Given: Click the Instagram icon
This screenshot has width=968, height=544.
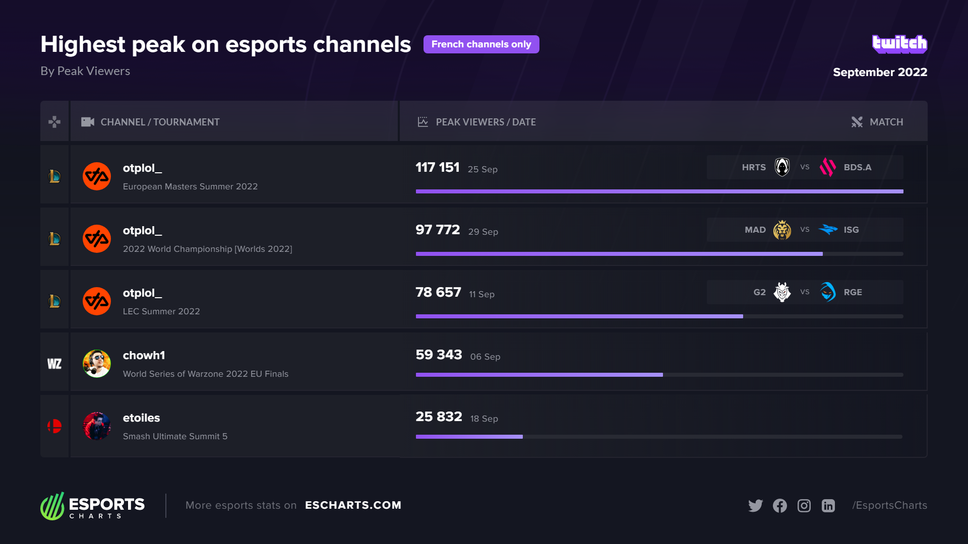Looking at the screenshot, I should pyautogui.click(x=804, y=505).
